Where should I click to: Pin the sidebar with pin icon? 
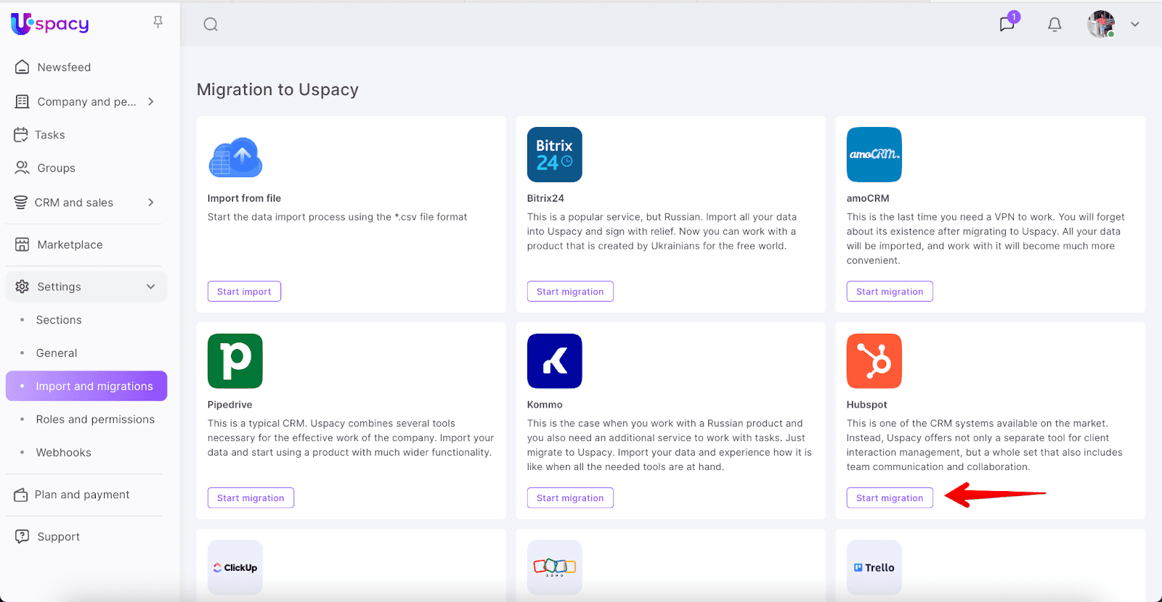pyautogui.click(x=158, y=22)
